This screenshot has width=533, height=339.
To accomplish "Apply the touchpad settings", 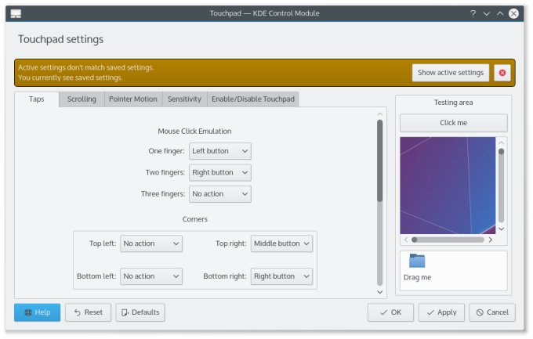I will click(441, 312).
